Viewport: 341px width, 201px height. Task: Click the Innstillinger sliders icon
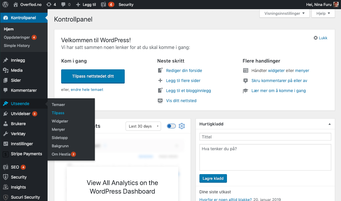coord(6,144)
